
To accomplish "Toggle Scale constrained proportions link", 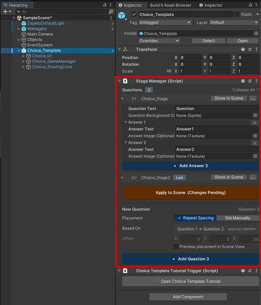I will pos(169,71).
